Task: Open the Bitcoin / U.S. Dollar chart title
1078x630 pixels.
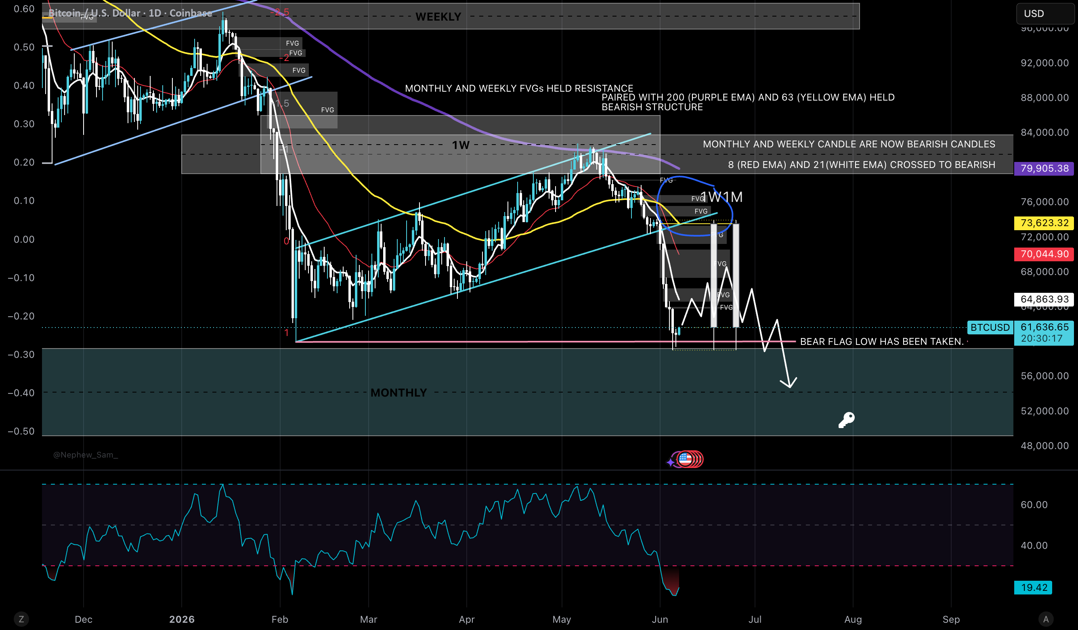Action: coord(130,13)
